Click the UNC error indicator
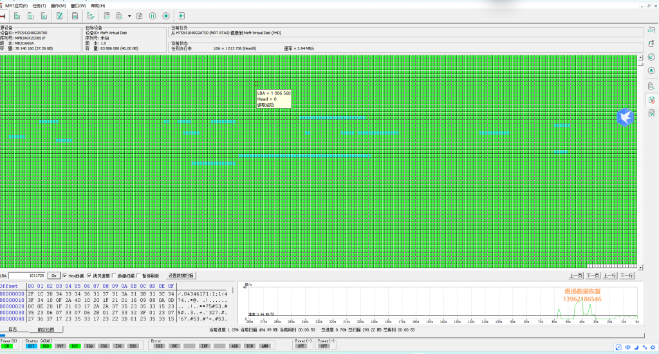Image resolution: width=659 pixels, height=354 pixels. coord(174,346)
